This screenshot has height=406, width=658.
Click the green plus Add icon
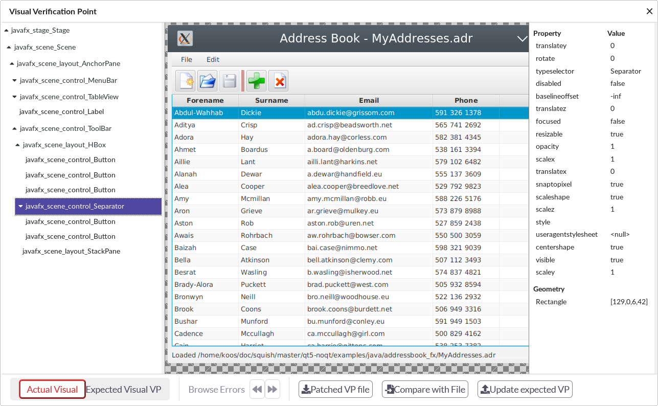[256, 81]
